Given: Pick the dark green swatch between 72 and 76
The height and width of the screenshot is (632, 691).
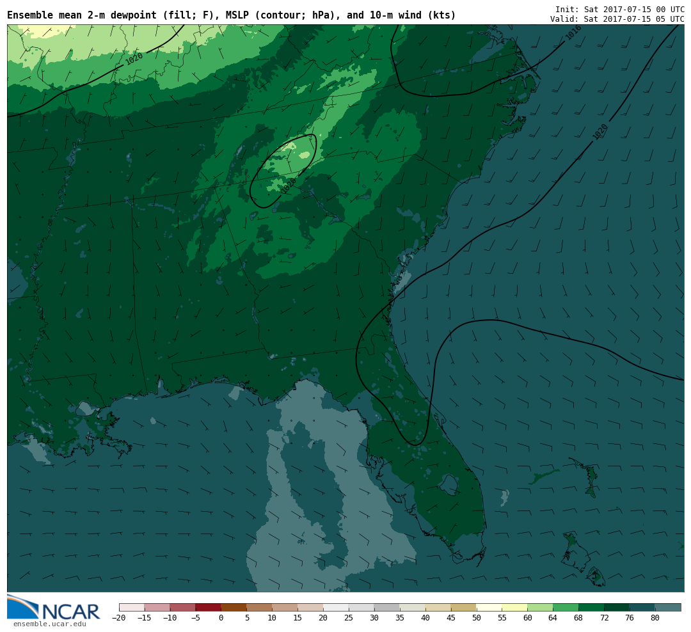Looking at the screenshot, I should click(617, 607).
